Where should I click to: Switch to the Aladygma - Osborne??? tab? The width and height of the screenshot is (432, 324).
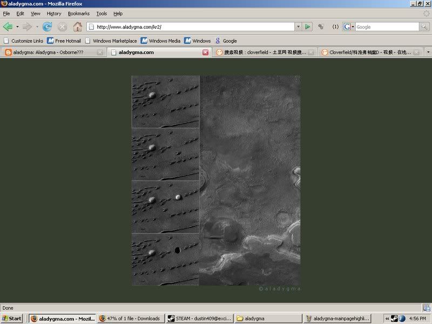(51, 52)
